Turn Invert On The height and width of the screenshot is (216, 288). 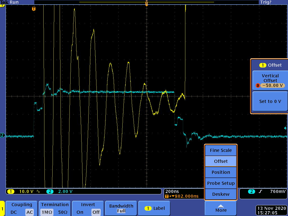80,212
